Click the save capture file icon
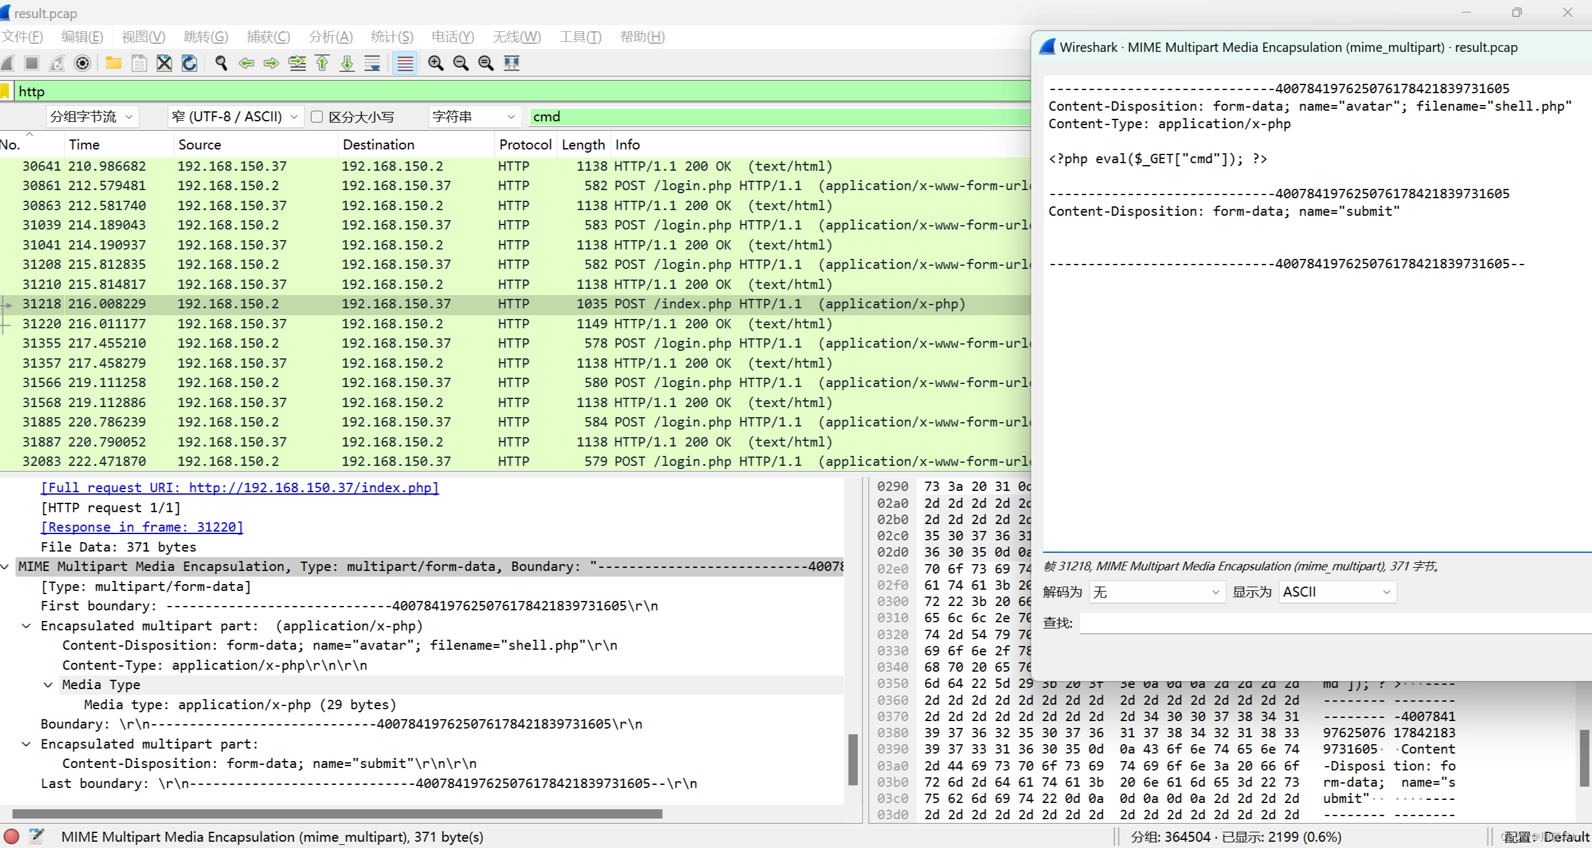Screen dimensions: 1592x848 [139, 63]
